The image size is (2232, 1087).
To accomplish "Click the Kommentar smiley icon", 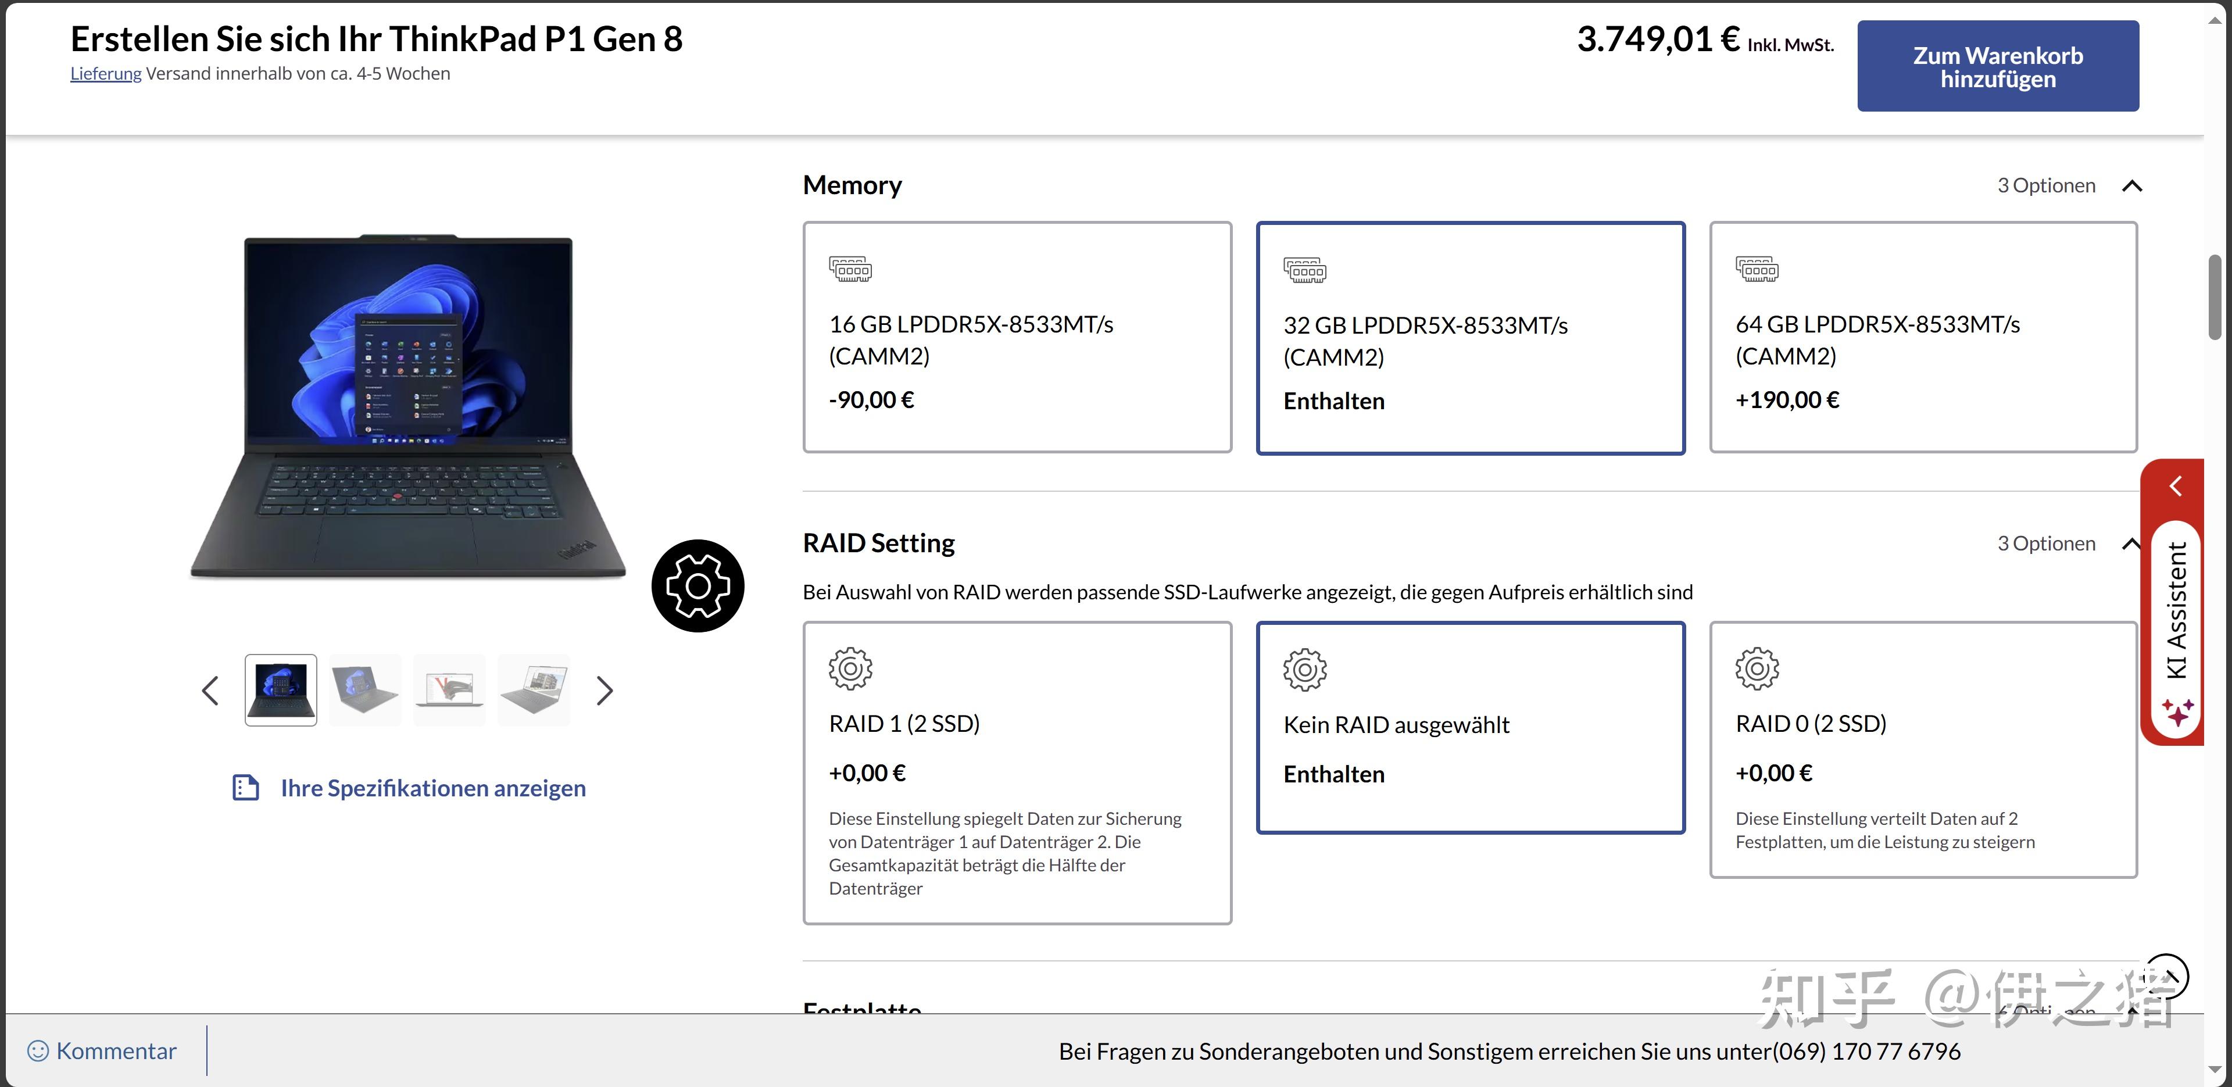I will [38, 1052].
